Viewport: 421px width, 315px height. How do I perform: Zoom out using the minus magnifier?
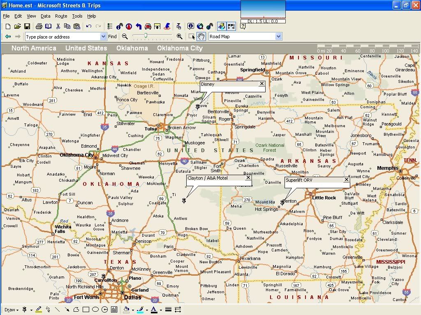point(125,37)
